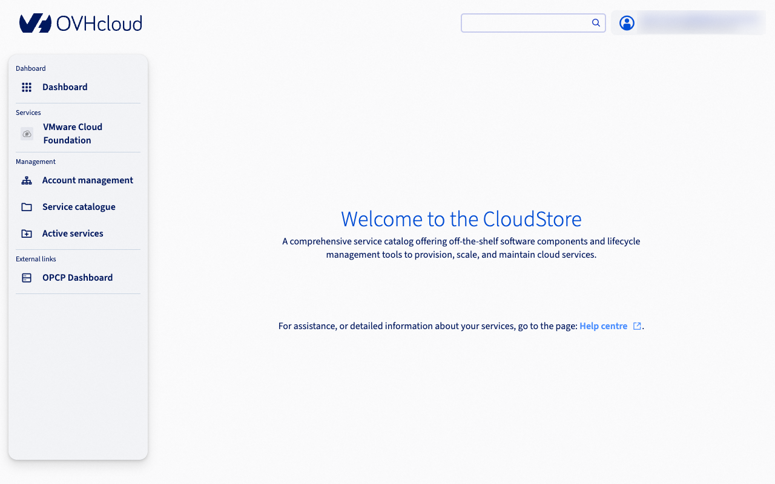Open the account name area next to the avatar
Screen dimensions: 775x484
click(699, 23)
